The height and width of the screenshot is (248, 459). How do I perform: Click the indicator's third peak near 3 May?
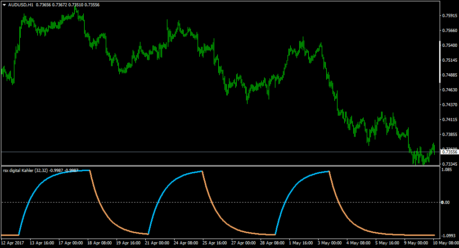pos(329,171)
